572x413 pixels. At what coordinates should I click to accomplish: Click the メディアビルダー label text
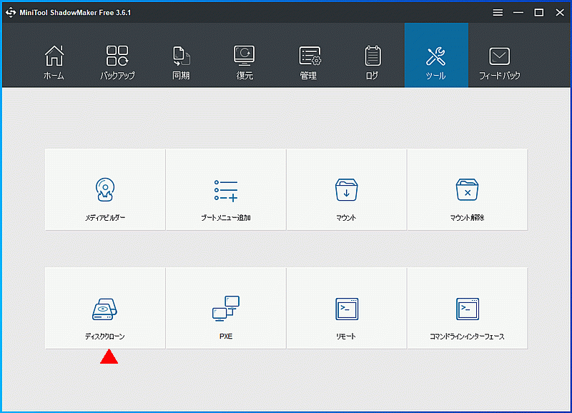pos(105,218)
